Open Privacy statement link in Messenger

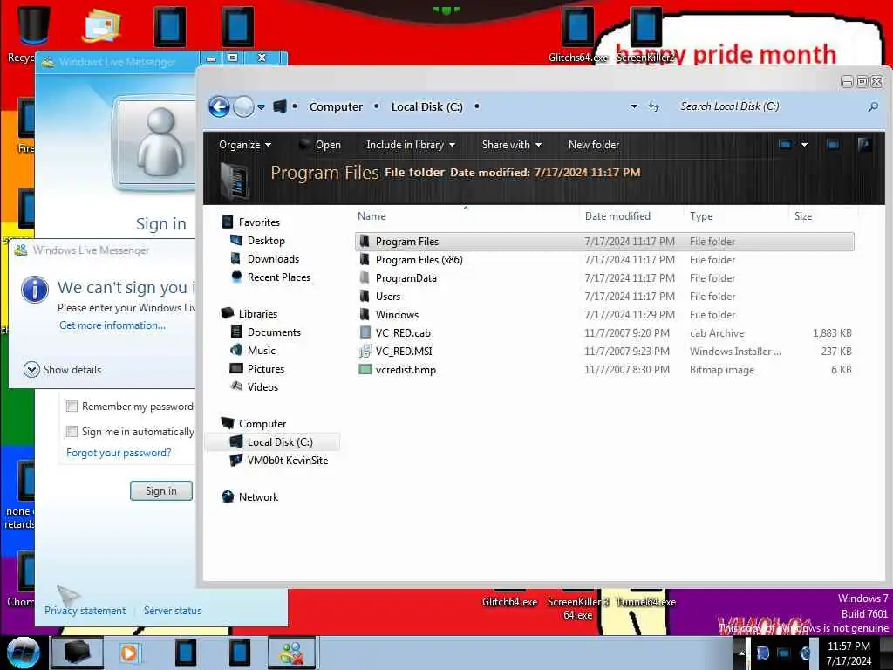85,610
